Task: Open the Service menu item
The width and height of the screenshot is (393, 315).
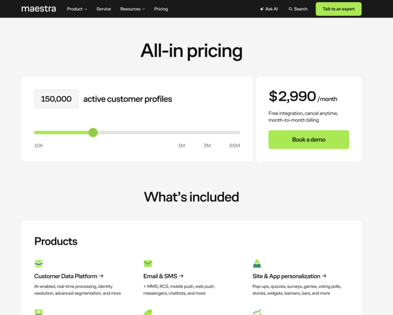Action: click(103, 9)
